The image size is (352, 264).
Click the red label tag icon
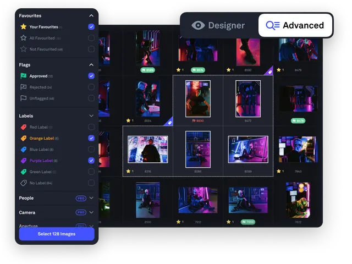(23, 127)
